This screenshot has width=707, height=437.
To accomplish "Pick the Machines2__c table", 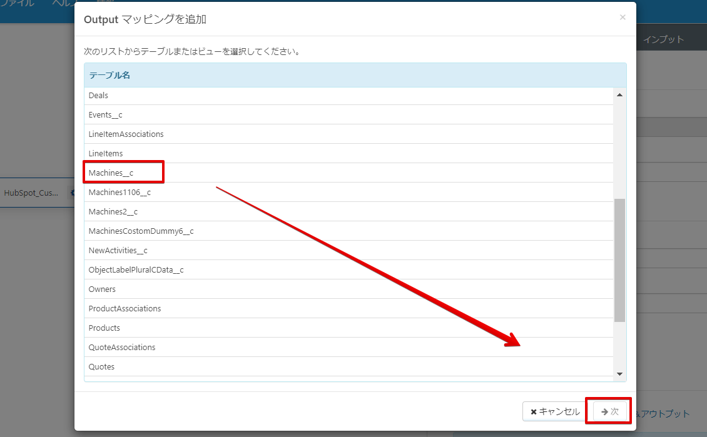I will tap(348, 212).
